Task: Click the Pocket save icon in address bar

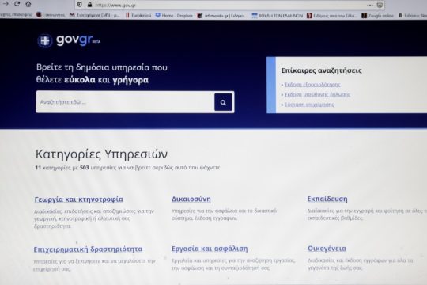Action: click(x=380, y=6)
